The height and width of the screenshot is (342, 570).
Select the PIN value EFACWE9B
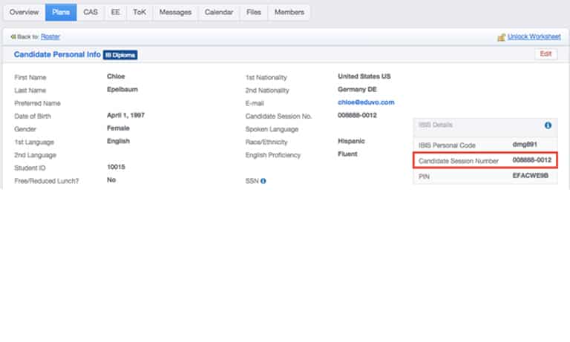[530, 176]
